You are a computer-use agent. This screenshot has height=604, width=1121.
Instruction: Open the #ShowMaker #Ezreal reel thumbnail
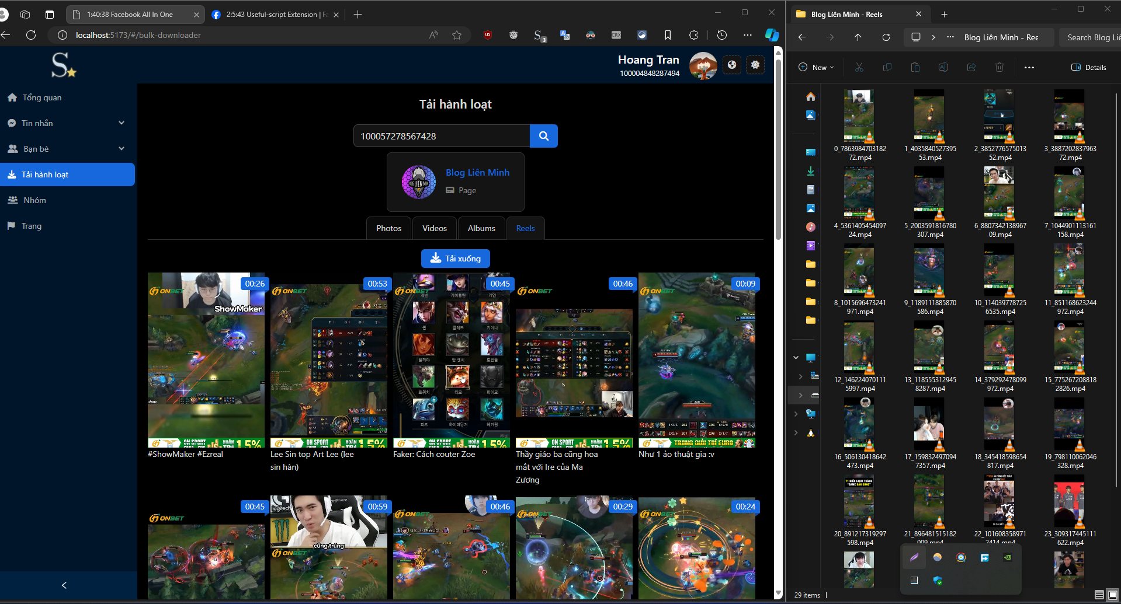click(206, 360)
